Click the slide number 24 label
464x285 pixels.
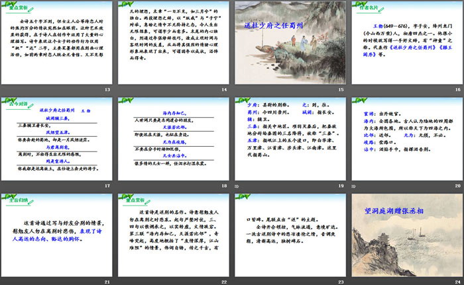457,282
